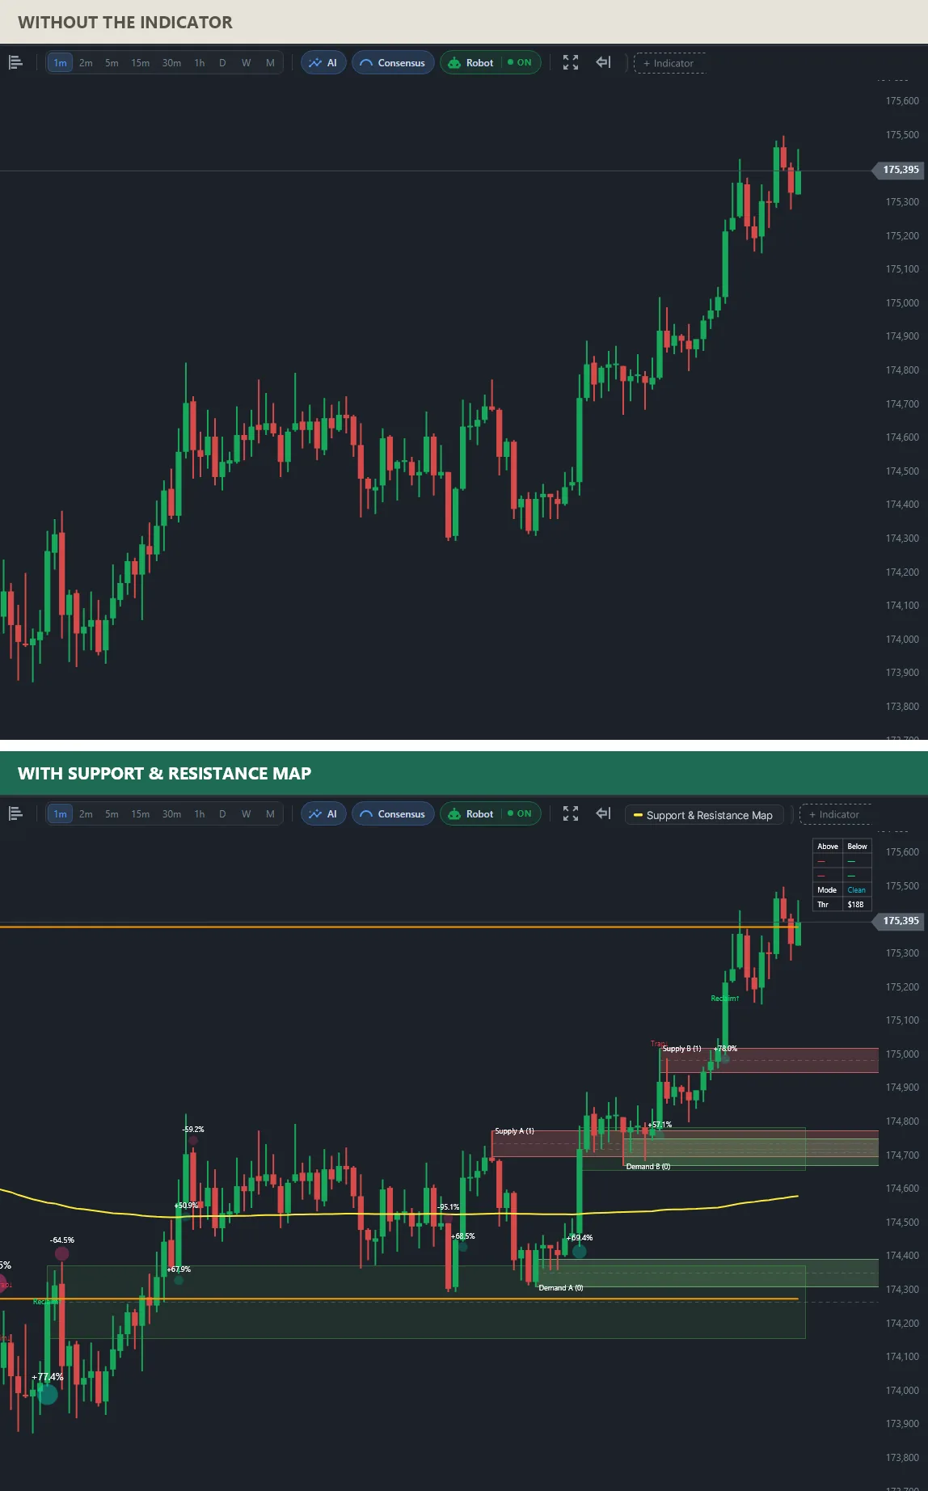Click the +77.4% signal marker

pyautogui.click(x=48, y=1394)
